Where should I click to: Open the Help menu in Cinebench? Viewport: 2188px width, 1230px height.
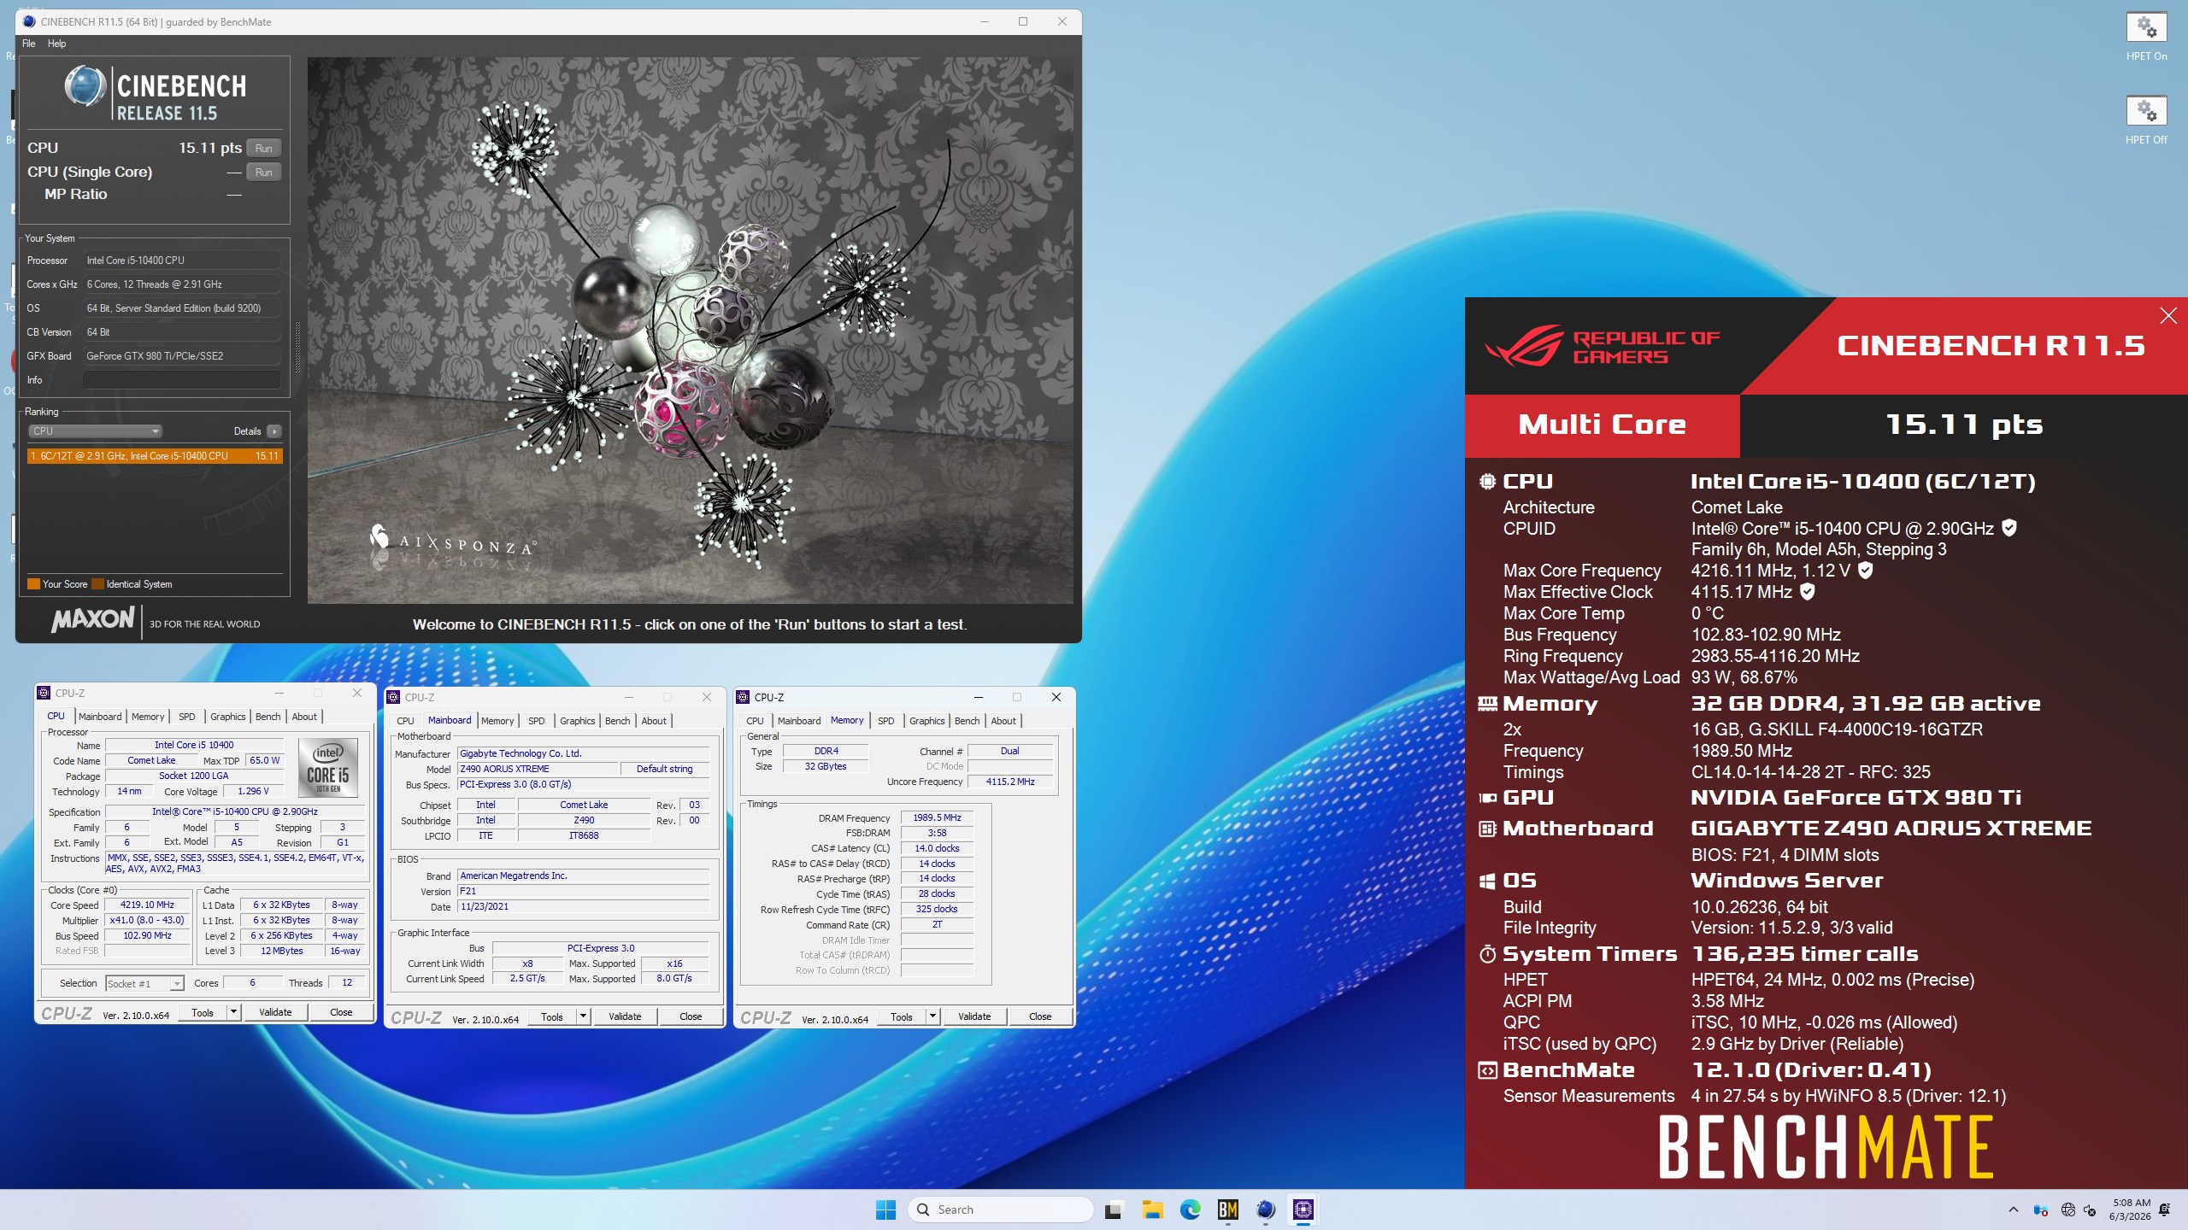coord(56,44)
